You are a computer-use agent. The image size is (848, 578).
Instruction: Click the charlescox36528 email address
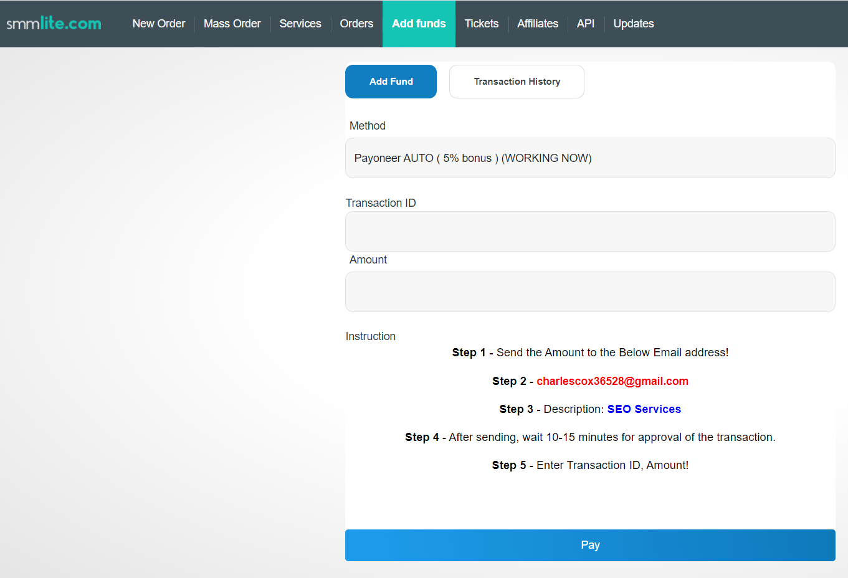(612, 381)
